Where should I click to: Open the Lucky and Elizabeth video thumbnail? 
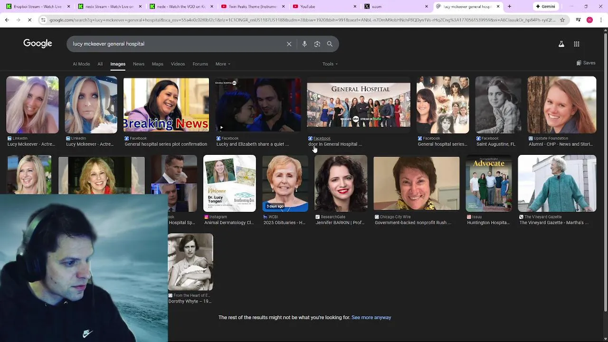click(x=258, y=104)
